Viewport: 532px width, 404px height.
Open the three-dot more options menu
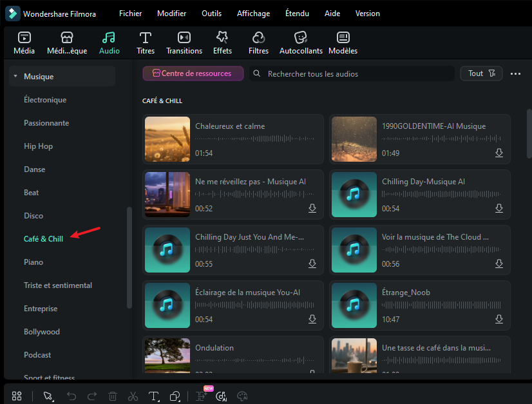click(515, 73)
